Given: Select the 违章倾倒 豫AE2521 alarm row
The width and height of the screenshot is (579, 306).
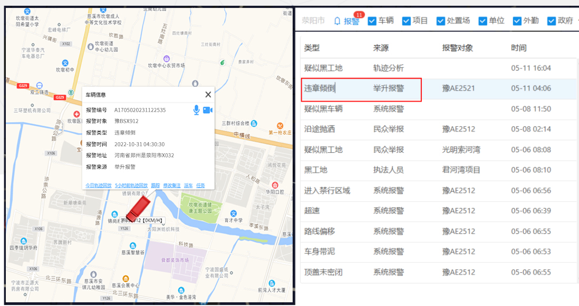Looking at the screenshot, I should [437, 88].
